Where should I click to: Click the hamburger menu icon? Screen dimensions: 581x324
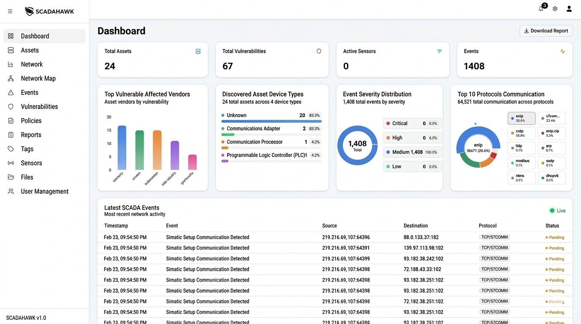tap(10, 11)
